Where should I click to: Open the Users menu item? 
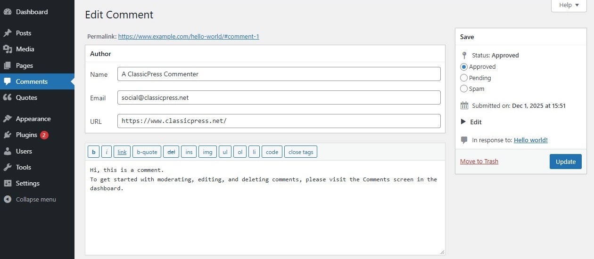tap(37, 151)
